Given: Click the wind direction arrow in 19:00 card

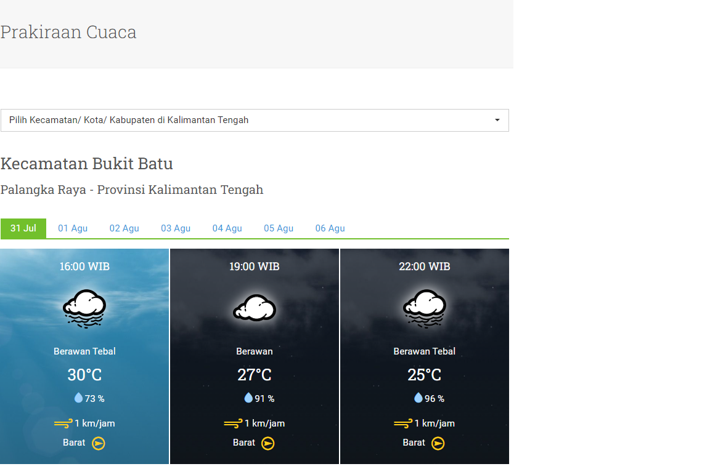Looking at the screenshot, I should [268, 443].
